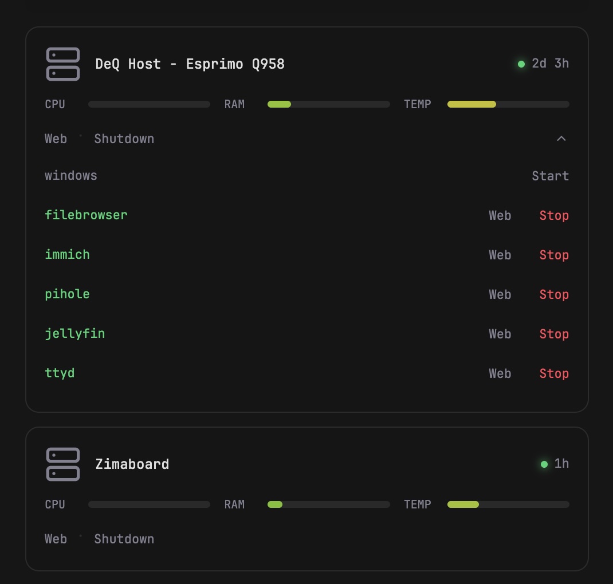Stop the immich container

(554, 255)
